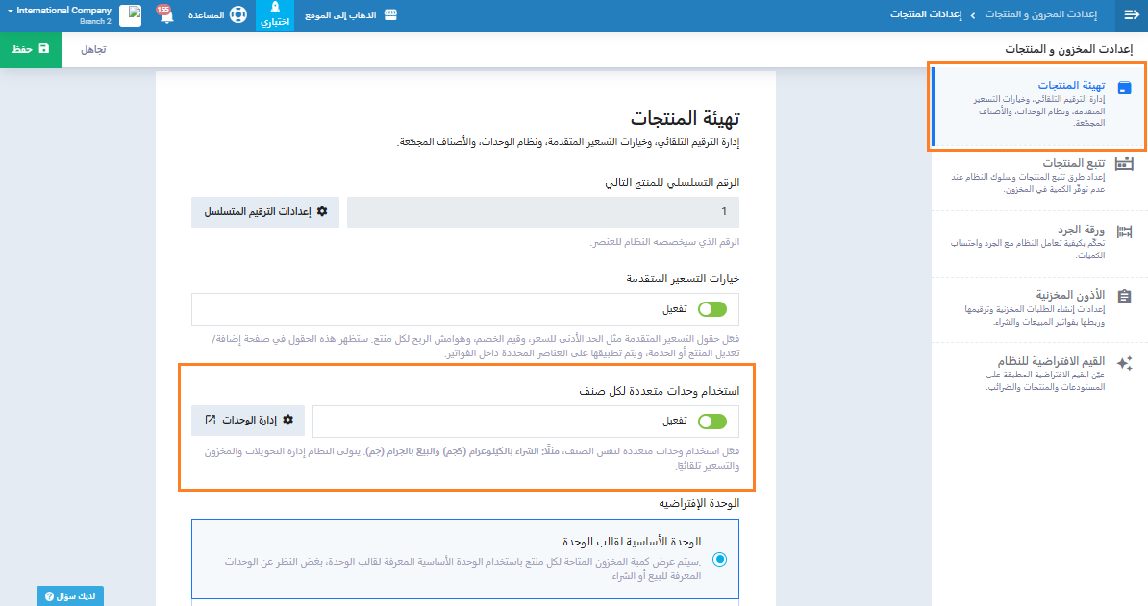Click the store icon for الذهاب إلى الموقع
The height and width of the screenshot is (606, 1148).
pos(389,15)
